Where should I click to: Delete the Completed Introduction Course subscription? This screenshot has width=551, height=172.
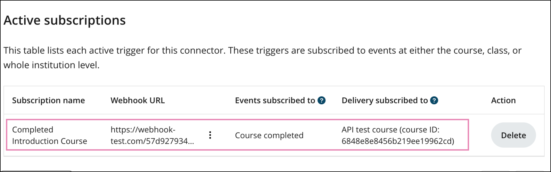pyautogui.click(x=513, y=135)
